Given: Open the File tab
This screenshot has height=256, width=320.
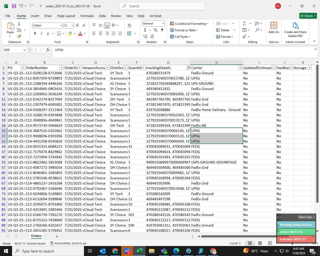Looking at the screenshot, I should tap(8, 16).
